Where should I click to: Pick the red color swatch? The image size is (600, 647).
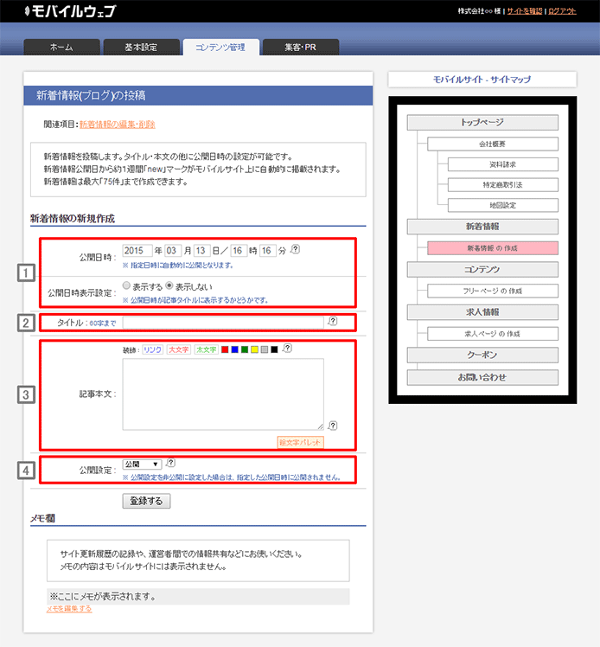(x=225, y=349)
